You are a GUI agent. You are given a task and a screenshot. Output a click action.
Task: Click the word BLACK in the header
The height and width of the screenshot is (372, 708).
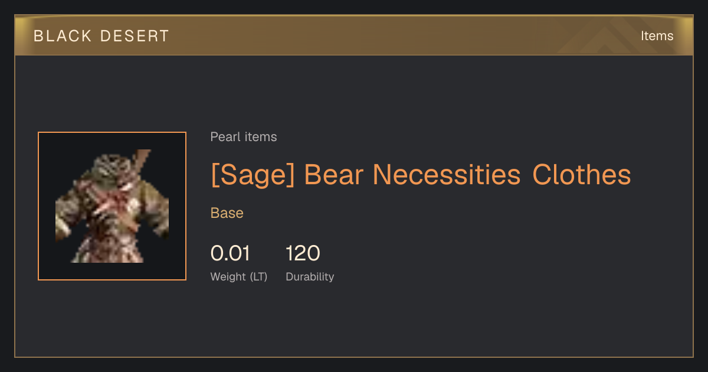(x=63, y=36)
